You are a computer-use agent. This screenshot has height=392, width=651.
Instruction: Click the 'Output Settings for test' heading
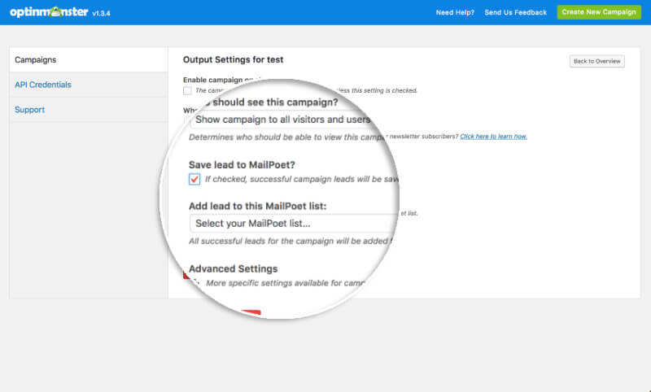coord(233,59)
